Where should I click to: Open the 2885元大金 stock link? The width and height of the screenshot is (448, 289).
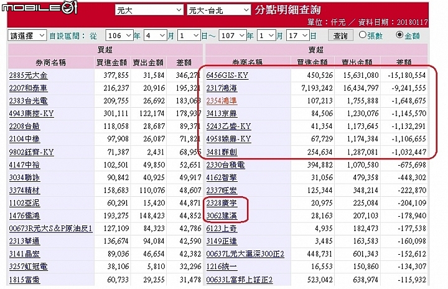pos(28,75)
